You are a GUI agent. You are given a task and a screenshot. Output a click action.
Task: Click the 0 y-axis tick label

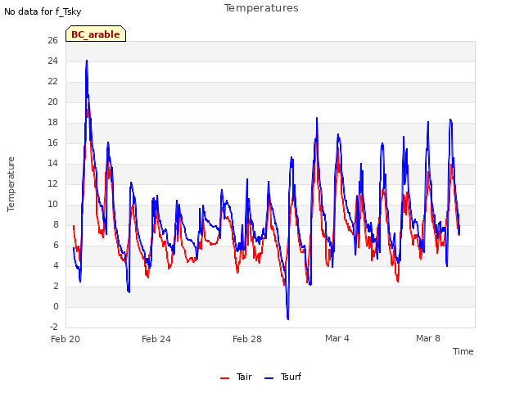[56, 307]
